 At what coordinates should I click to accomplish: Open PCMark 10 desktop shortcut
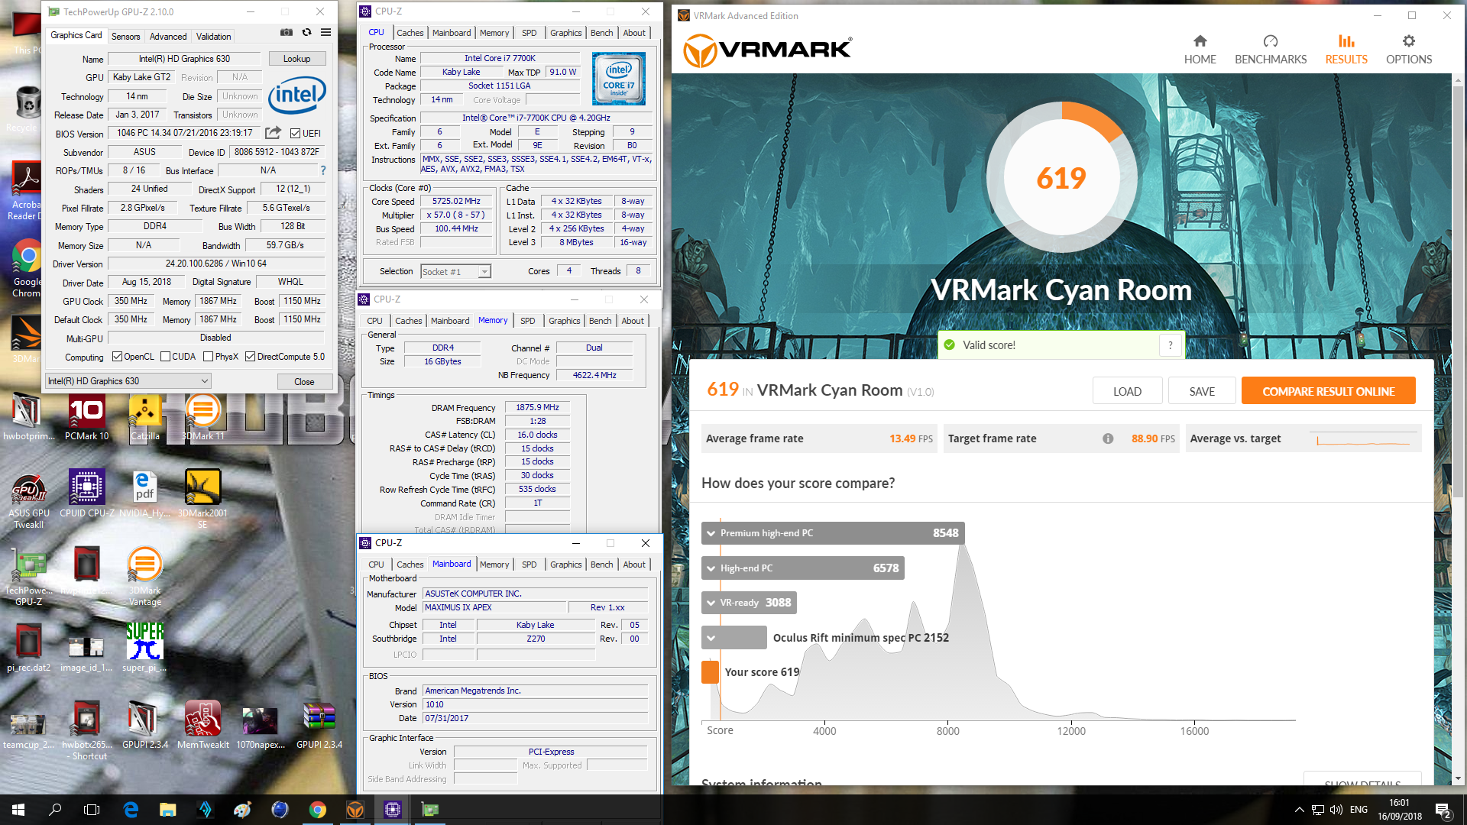coord(86,418)
